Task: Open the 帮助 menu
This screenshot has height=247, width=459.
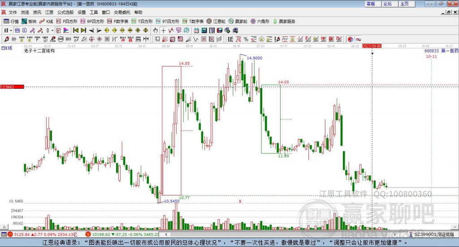Action: tap(138, 12)
